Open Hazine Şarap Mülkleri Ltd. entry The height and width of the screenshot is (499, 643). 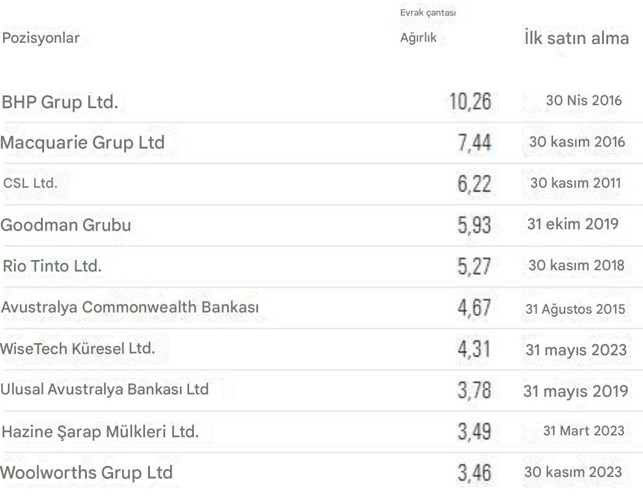click(100, 432)
